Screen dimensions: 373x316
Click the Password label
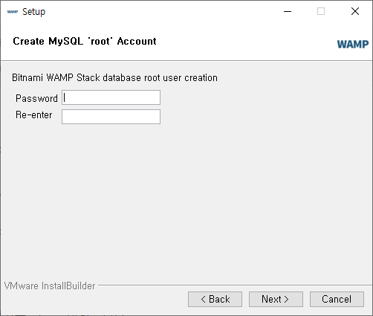pos(36,98)
